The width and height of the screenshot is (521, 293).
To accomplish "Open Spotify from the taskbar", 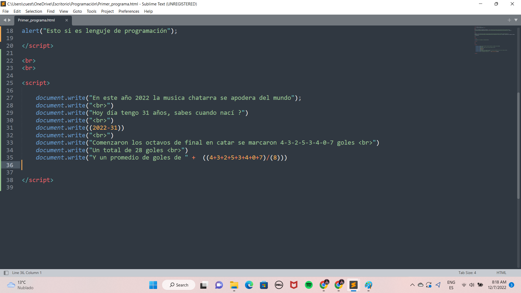I will tap(309, 285).
